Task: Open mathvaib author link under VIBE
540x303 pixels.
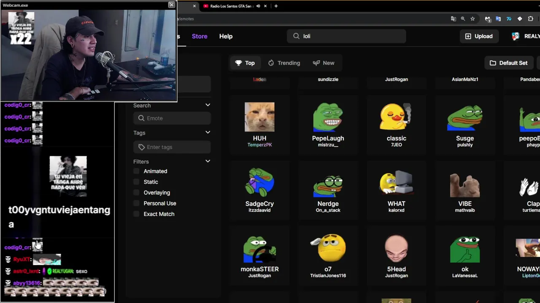Action: coord(465,210)
